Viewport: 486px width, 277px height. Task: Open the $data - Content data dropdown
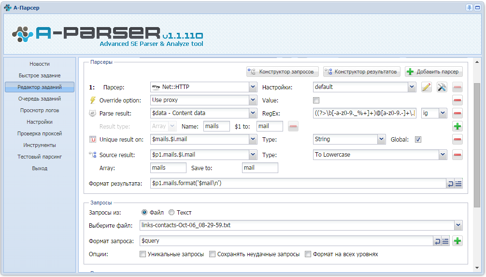tap(253, 113)
